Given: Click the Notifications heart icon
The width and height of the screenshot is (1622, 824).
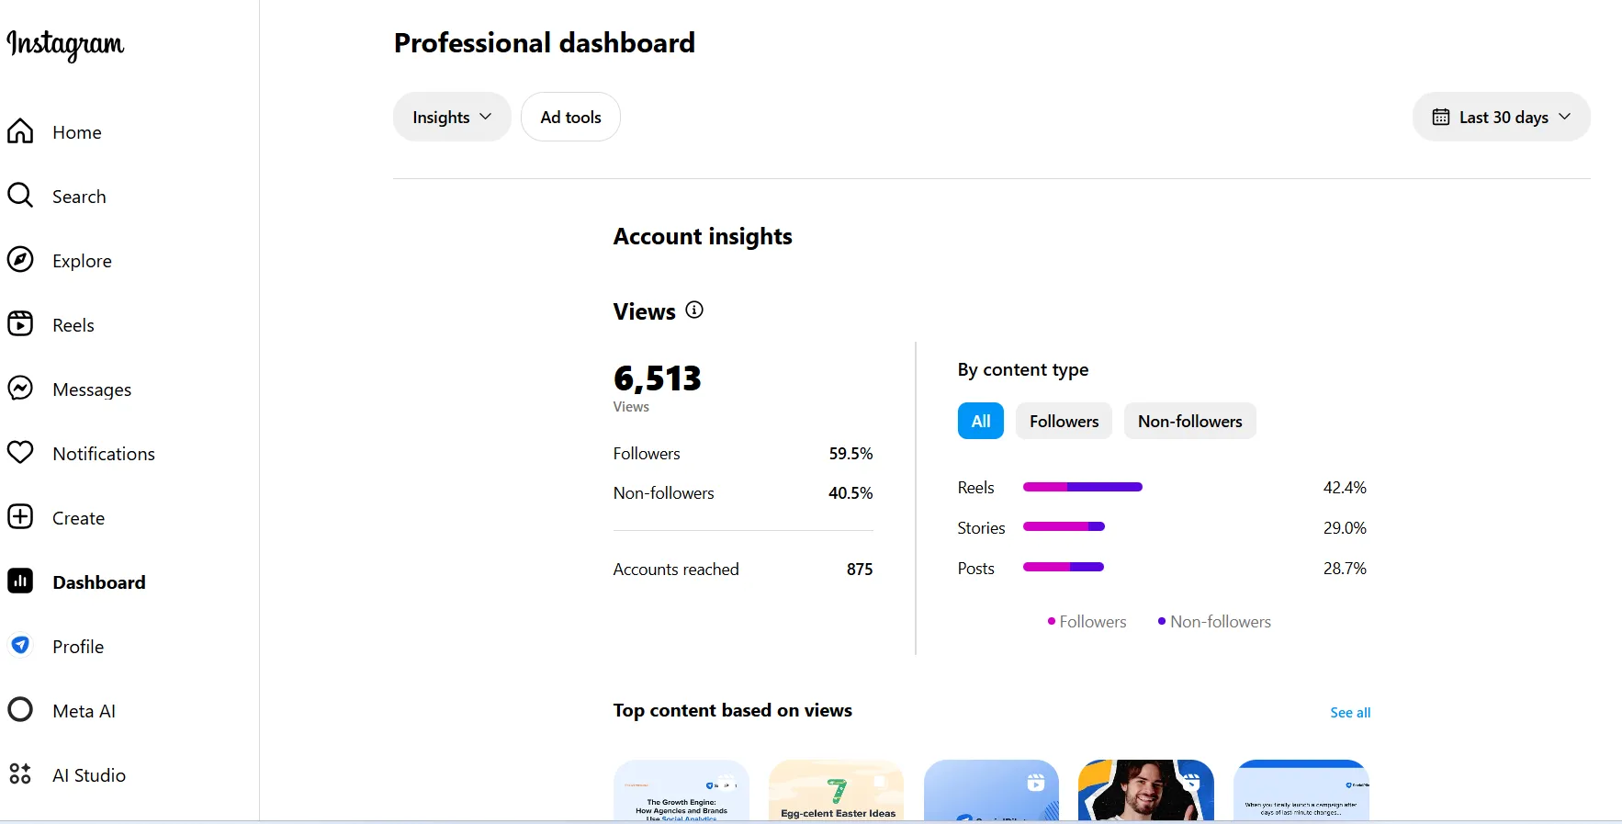Looking at the screenshot, I should (20, 453).
